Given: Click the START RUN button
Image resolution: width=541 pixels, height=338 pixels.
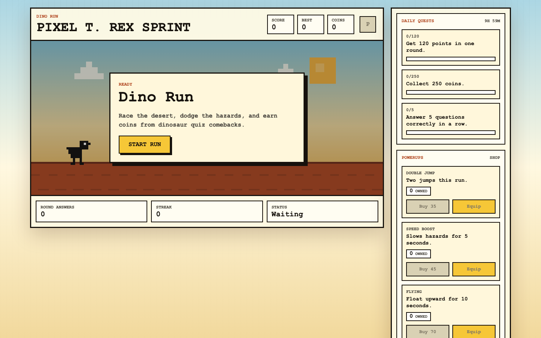Looking at the screenshot, I should [x=145, y=145].
